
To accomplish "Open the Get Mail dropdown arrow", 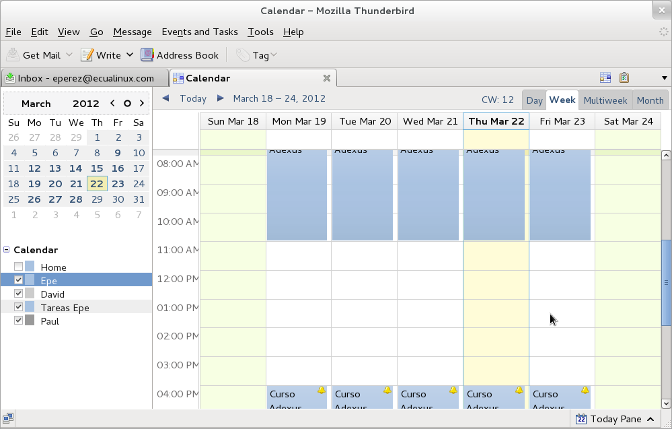I will click(69, 55).
